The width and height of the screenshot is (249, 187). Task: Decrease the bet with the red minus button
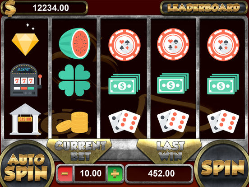tap(65, 173)
